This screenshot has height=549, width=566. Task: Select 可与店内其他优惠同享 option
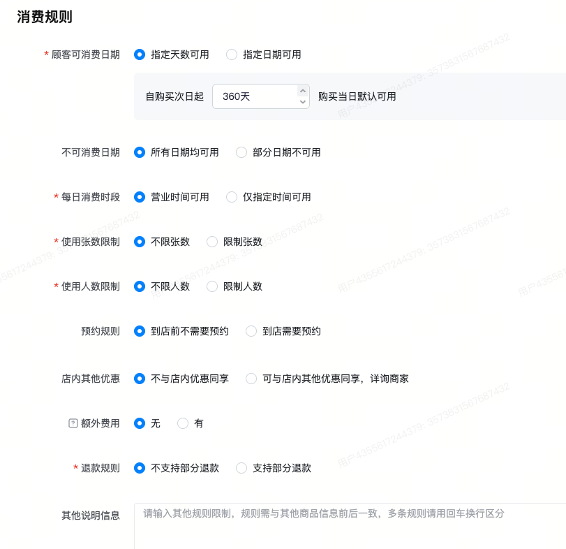251,379
